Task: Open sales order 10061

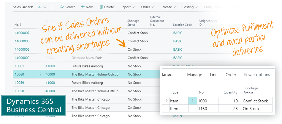Action: (x=19, y=66)
